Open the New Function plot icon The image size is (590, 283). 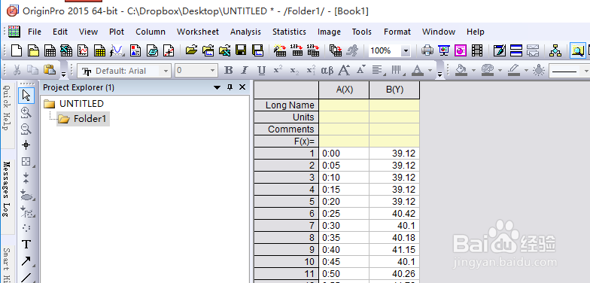pos(117,50)
